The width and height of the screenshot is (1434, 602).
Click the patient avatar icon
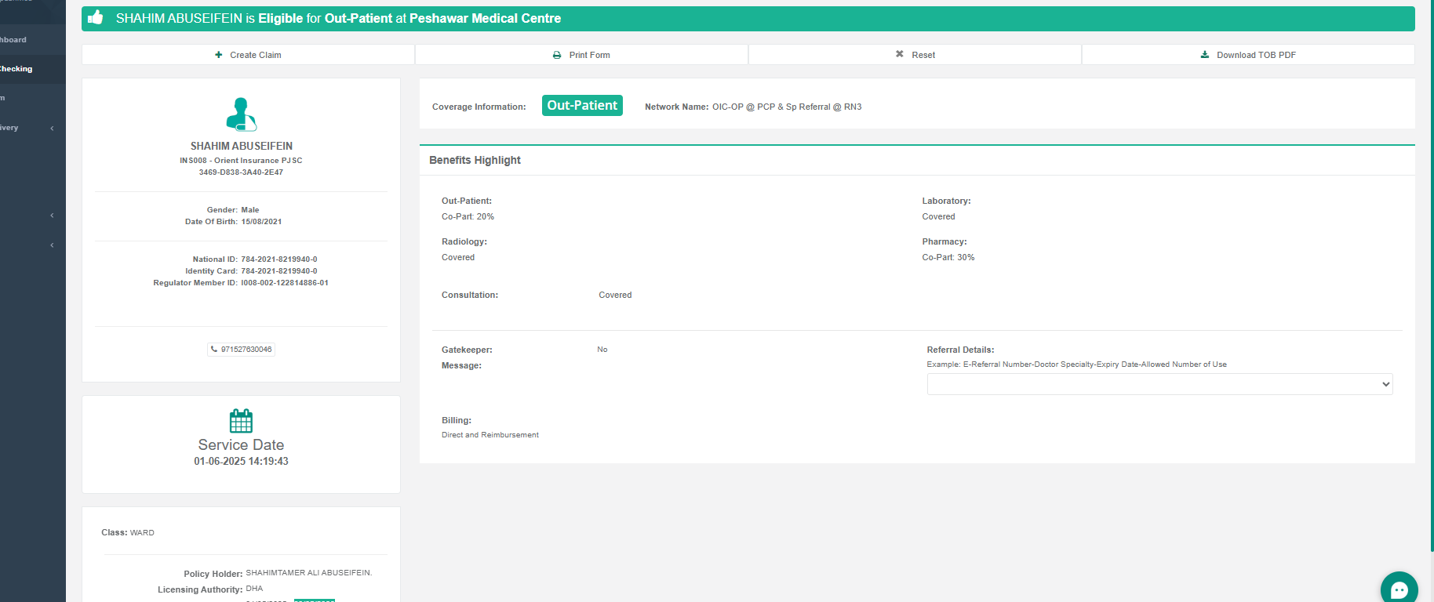[241, 114]
